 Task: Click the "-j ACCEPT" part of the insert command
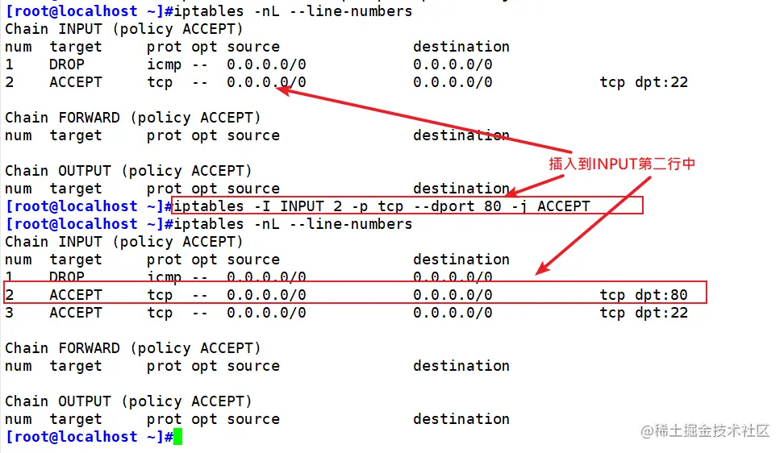[x=551, y=206]
